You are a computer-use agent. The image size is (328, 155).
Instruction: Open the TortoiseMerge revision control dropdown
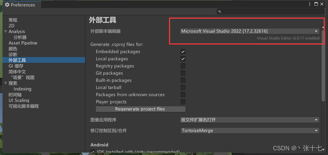tap(249, 131)
